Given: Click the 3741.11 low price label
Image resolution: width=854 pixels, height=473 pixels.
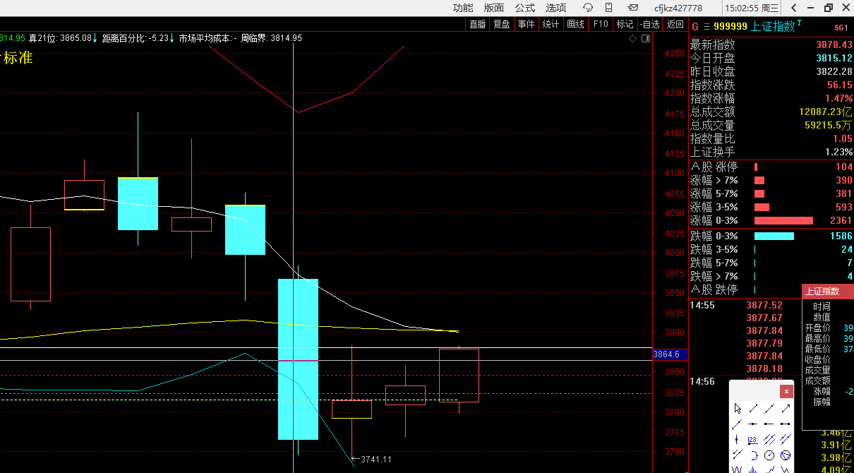Looking at the screenshot, I should click(x=375, y=459).
